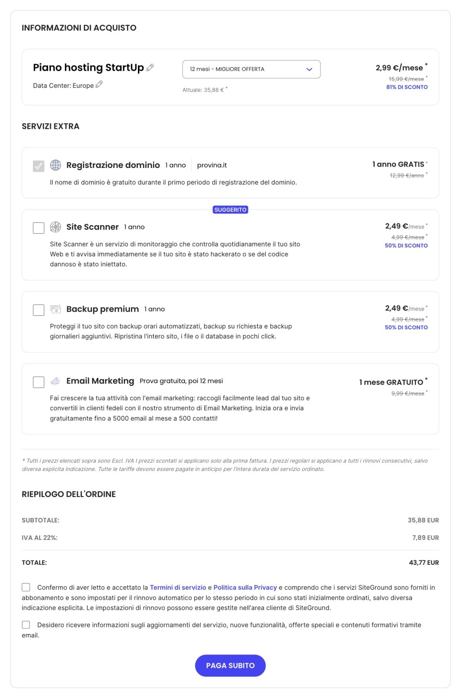Open the Politica sulla Privacy link
This screenshot has width=468, height=697.
coord(246,587)
